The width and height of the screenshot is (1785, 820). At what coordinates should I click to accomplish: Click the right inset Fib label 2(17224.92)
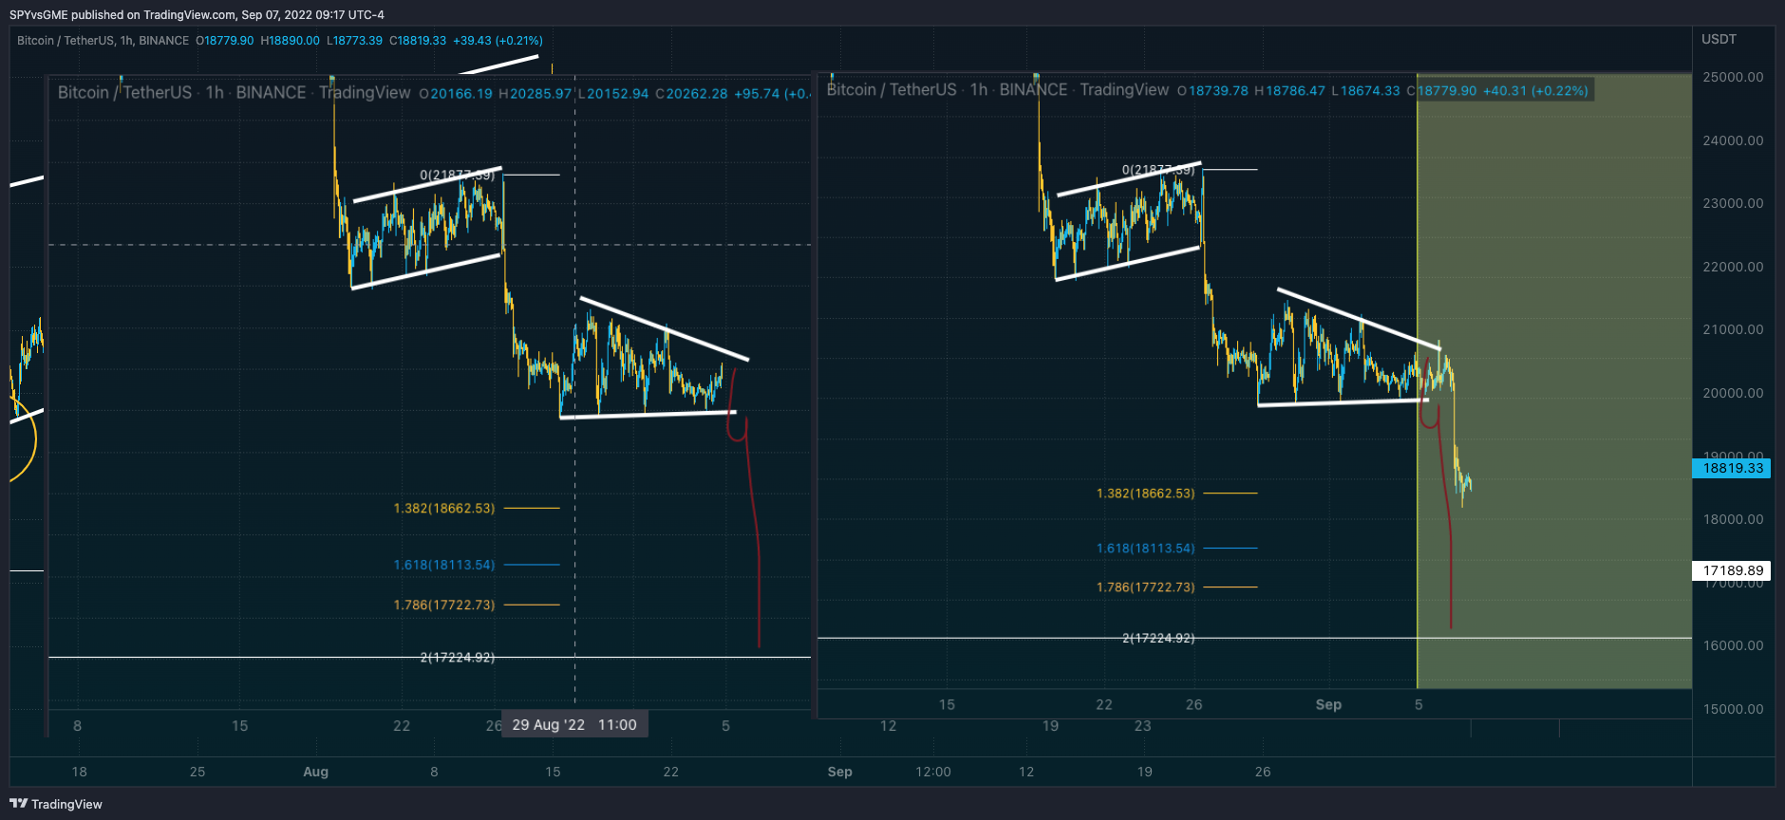pyautogui.click(x=1158, y=638)
